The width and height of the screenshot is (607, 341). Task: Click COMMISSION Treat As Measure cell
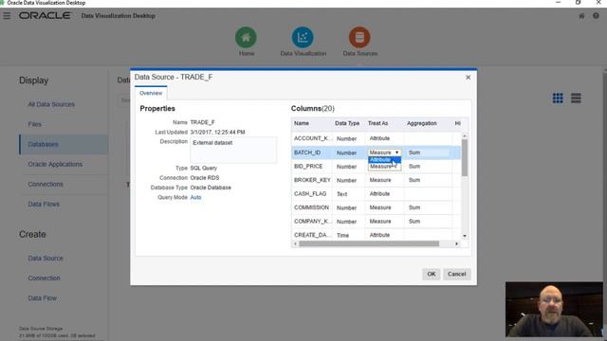coord(384,207)
